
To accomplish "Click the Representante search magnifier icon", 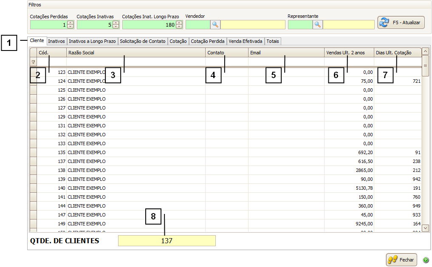I will pos(317,25).
